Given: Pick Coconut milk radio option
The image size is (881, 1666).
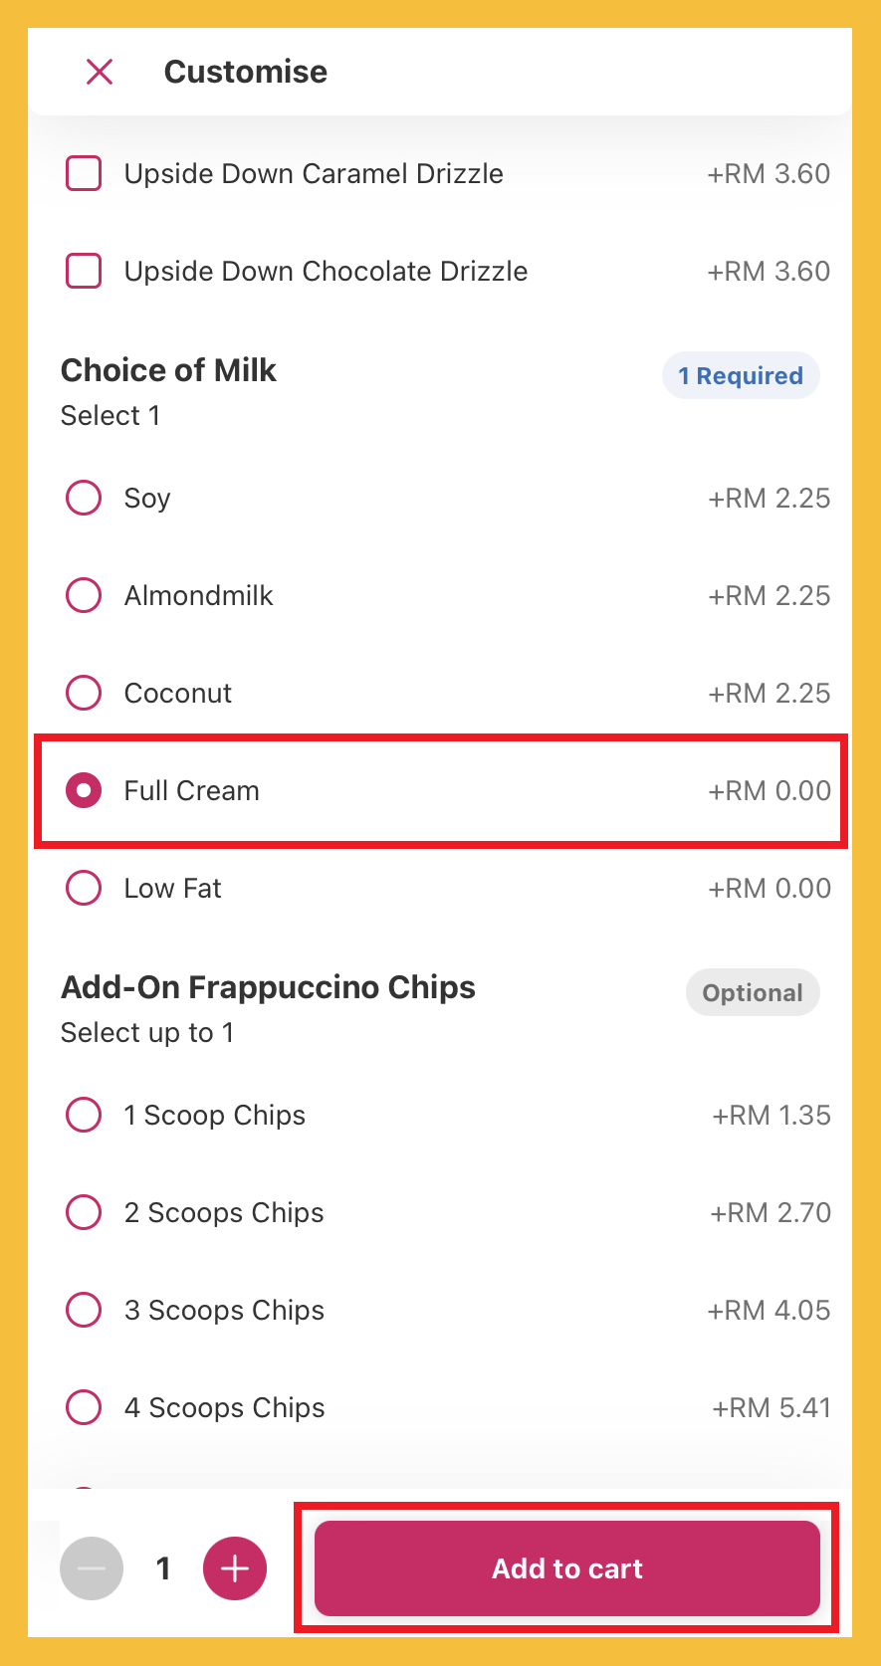Looking at the screenshot, I should (84, 693).
